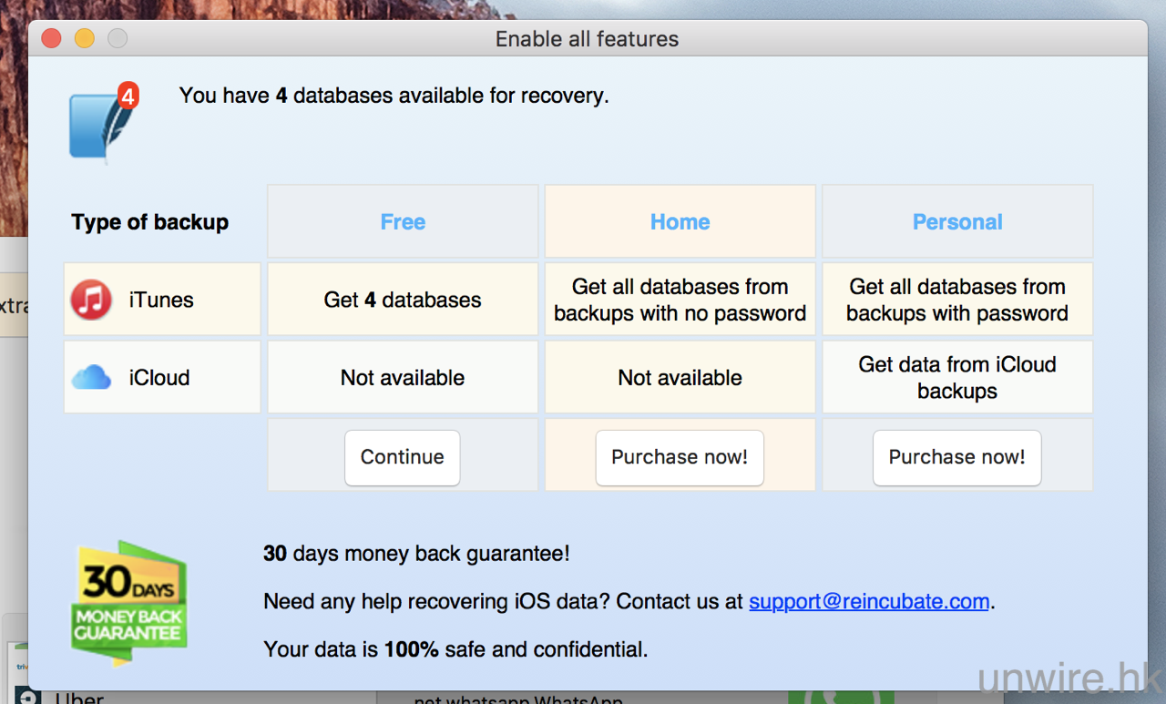The image size is (1166, 704).
Task: Close the Enable all features window
Action: [x=51, y=38]
